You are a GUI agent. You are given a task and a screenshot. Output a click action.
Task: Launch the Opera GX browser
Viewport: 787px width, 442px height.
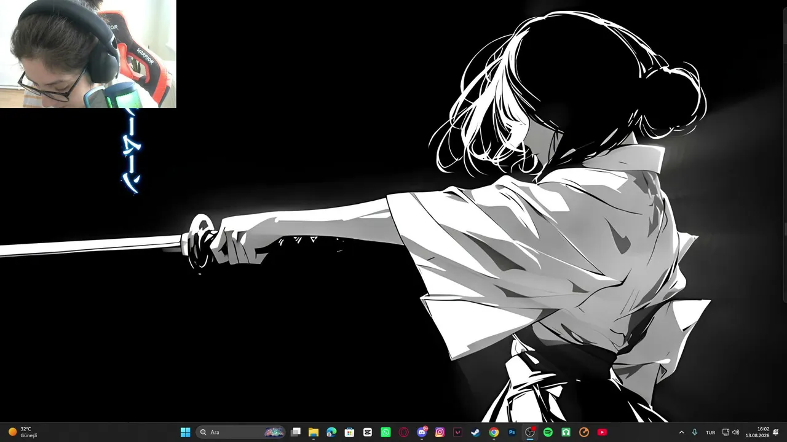tap(403, 432)
